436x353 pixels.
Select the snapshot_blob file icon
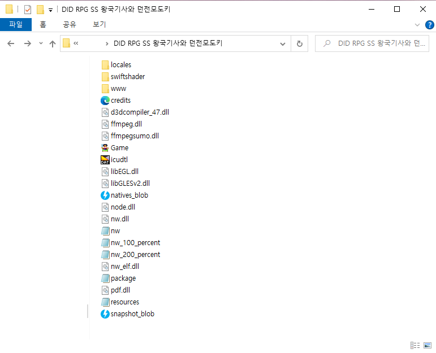point(105,314)
